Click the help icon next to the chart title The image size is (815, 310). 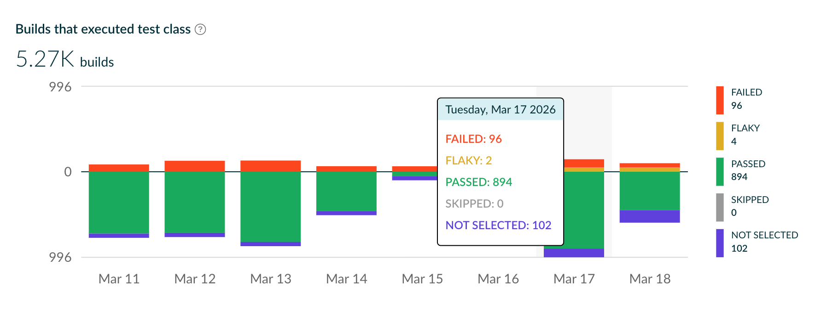201,29
